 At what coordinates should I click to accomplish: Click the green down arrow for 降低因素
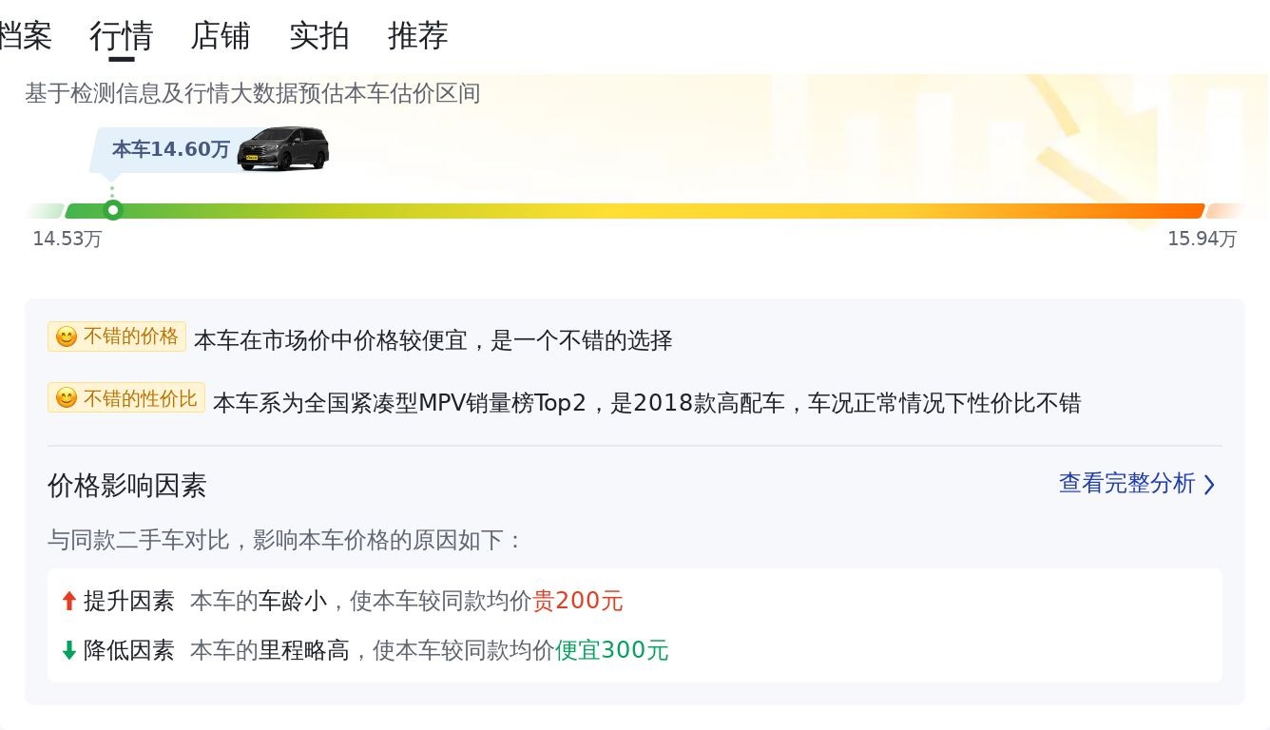point(68,650)
